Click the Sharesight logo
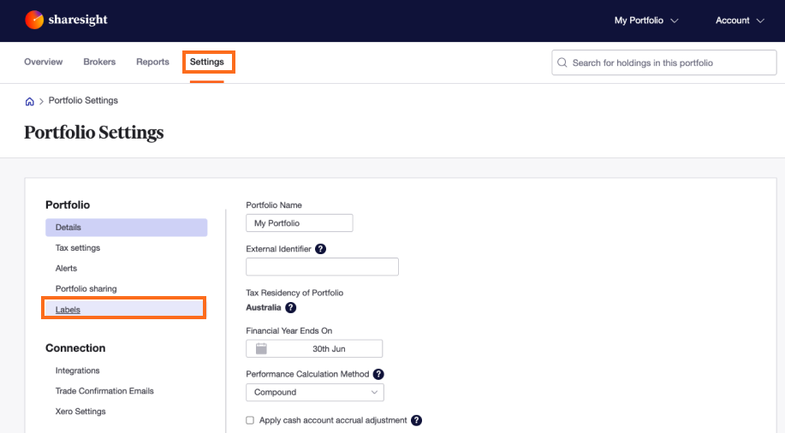 click(x=66, y=20)
